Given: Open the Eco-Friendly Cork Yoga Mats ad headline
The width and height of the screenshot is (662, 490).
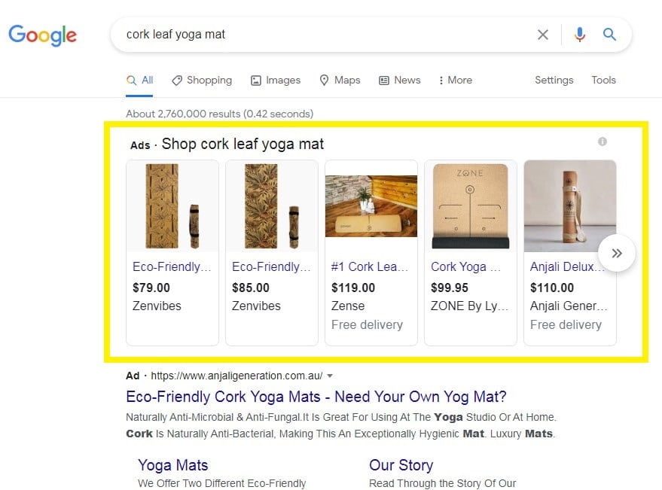Looking at the screenshot, I should (x=316, y=397).
